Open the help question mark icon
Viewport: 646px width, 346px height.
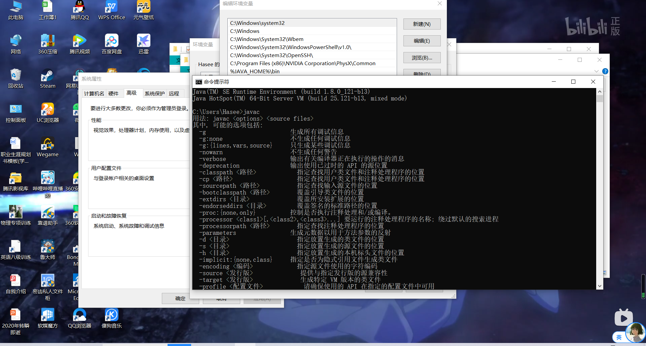605,71
